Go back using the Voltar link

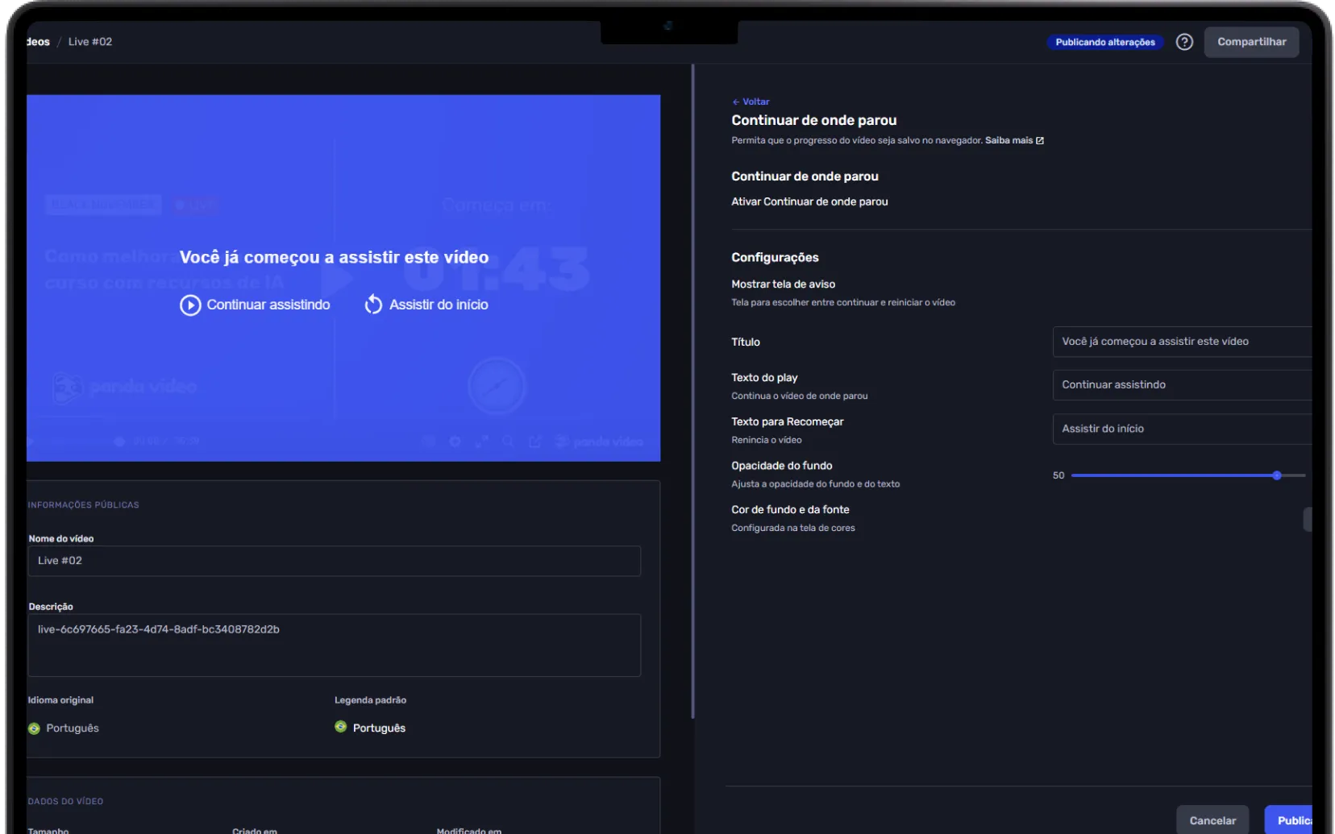(751, 102)
